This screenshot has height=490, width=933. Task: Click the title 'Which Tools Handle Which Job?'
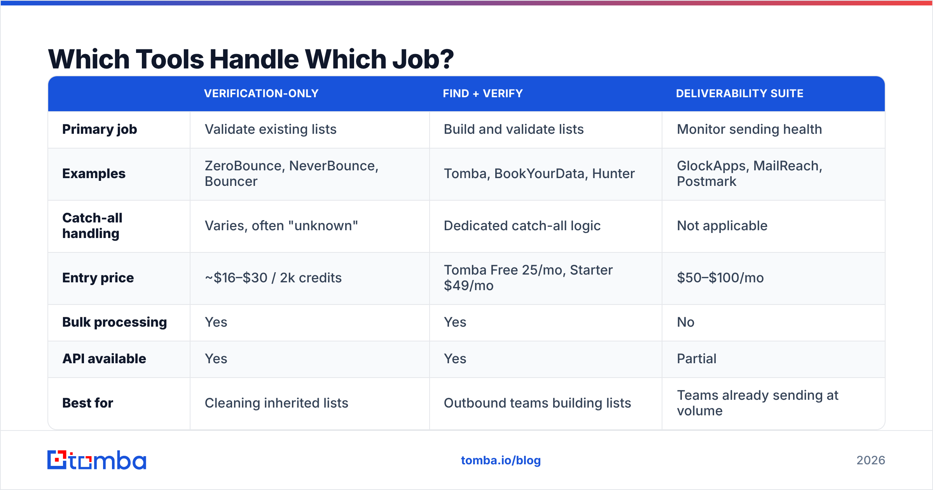251,59
